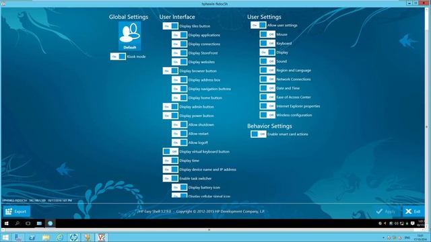Viewport: 431px width, 242px height.
Task: Toggle Allow restart switch
Action: (180, 134)
